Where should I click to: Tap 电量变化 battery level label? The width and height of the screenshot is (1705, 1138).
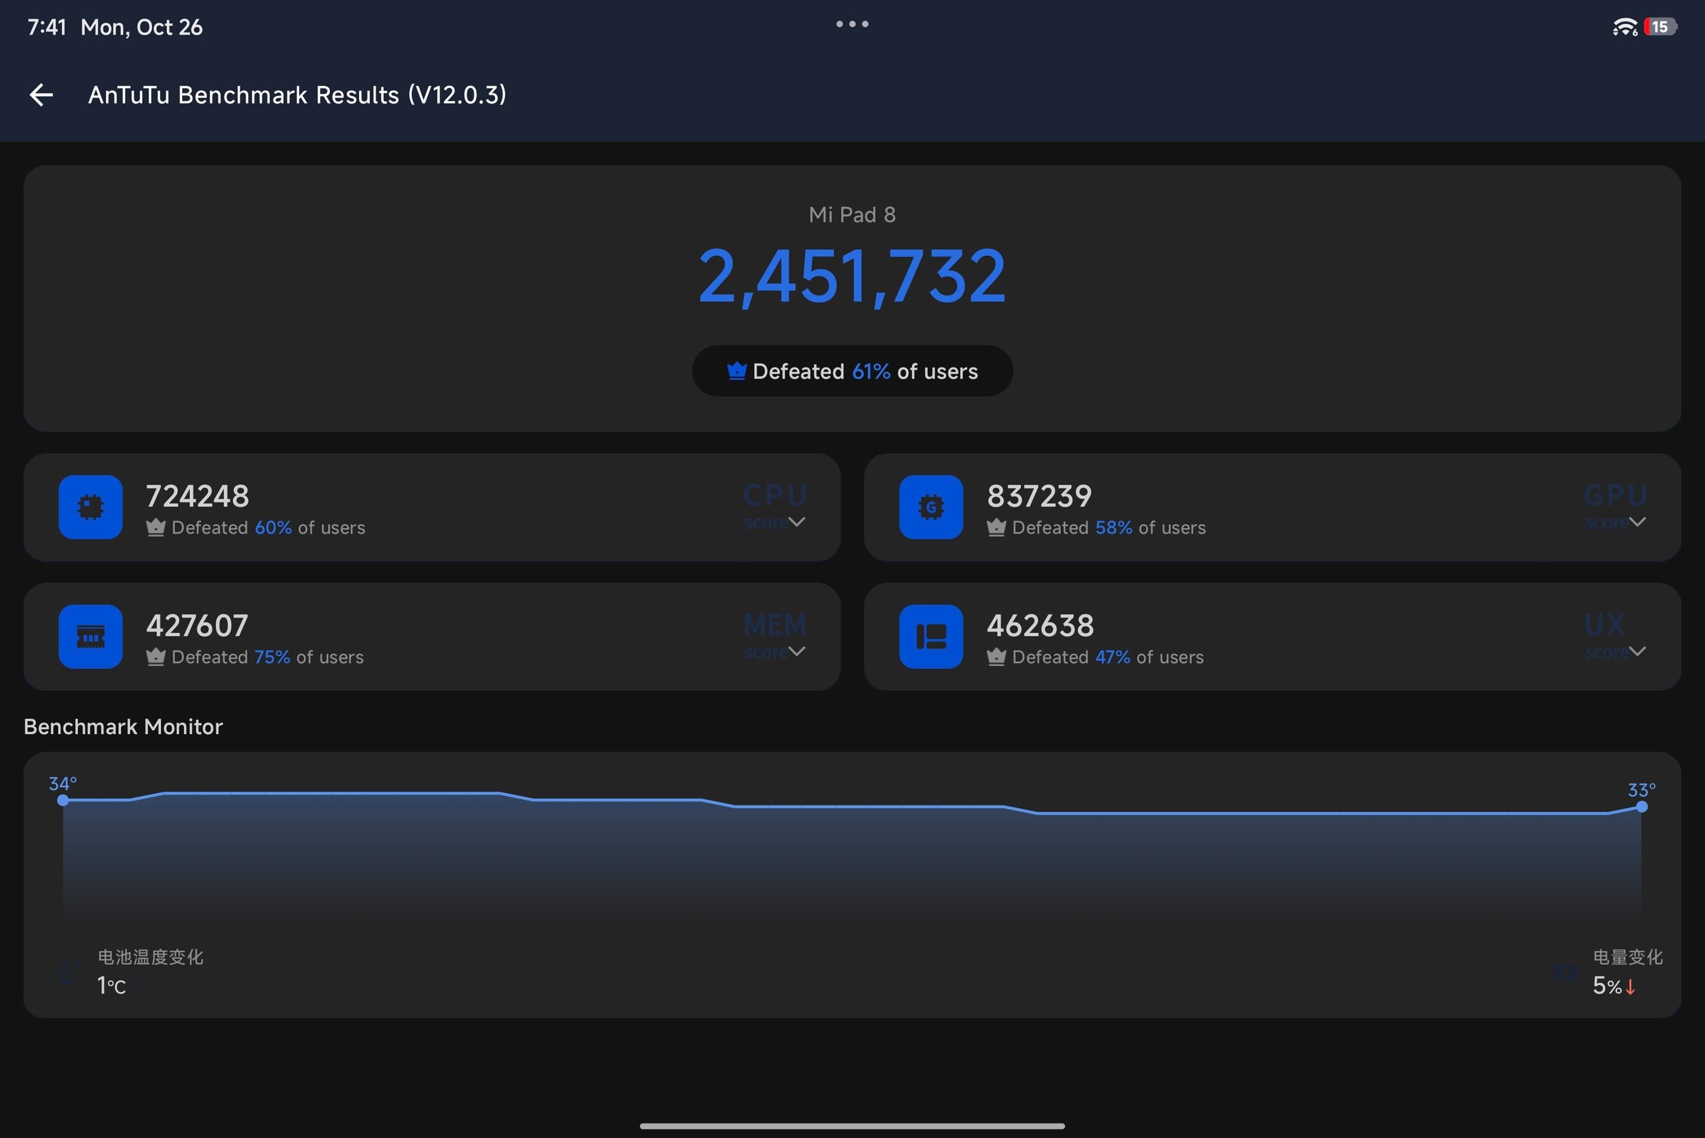coord(1627,957)
